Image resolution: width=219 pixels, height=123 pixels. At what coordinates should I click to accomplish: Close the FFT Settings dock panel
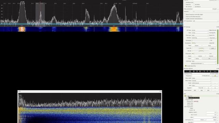coord(218,27)
